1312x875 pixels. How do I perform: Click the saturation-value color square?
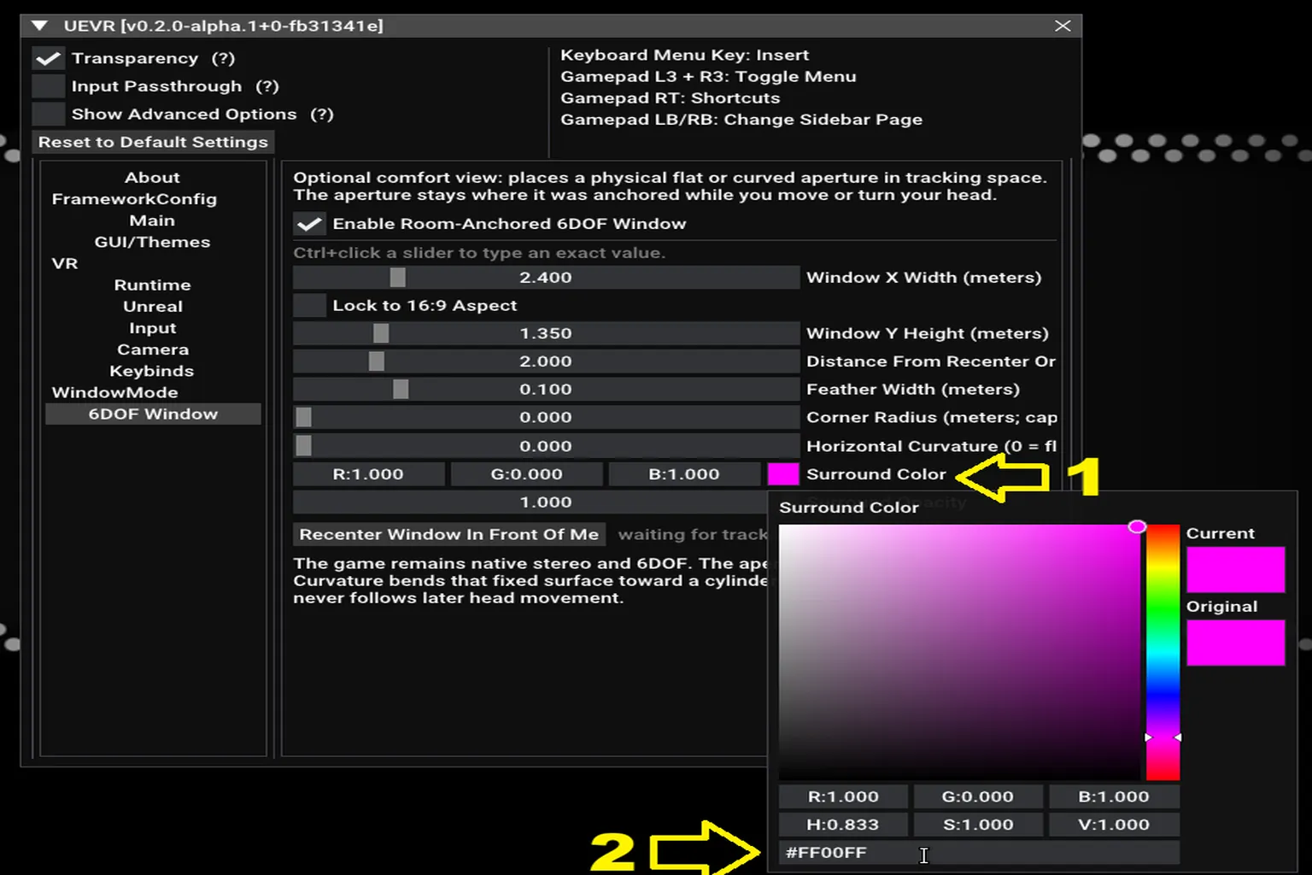[959, 652]
